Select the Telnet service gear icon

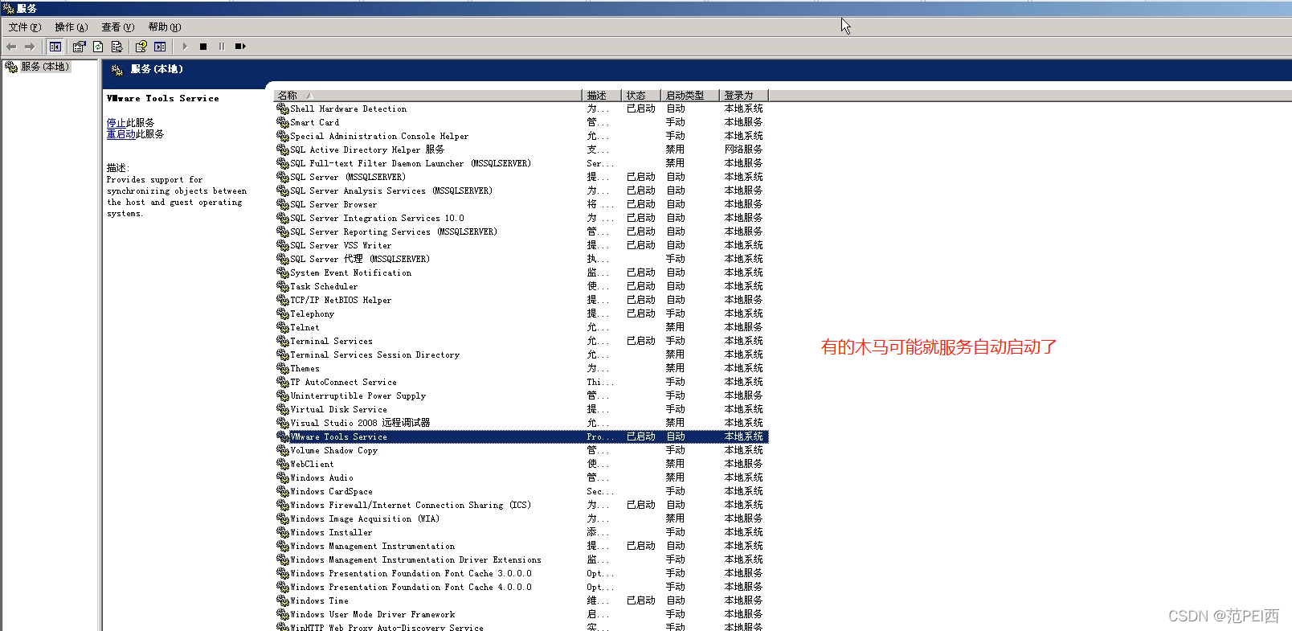tap(283, 327)
